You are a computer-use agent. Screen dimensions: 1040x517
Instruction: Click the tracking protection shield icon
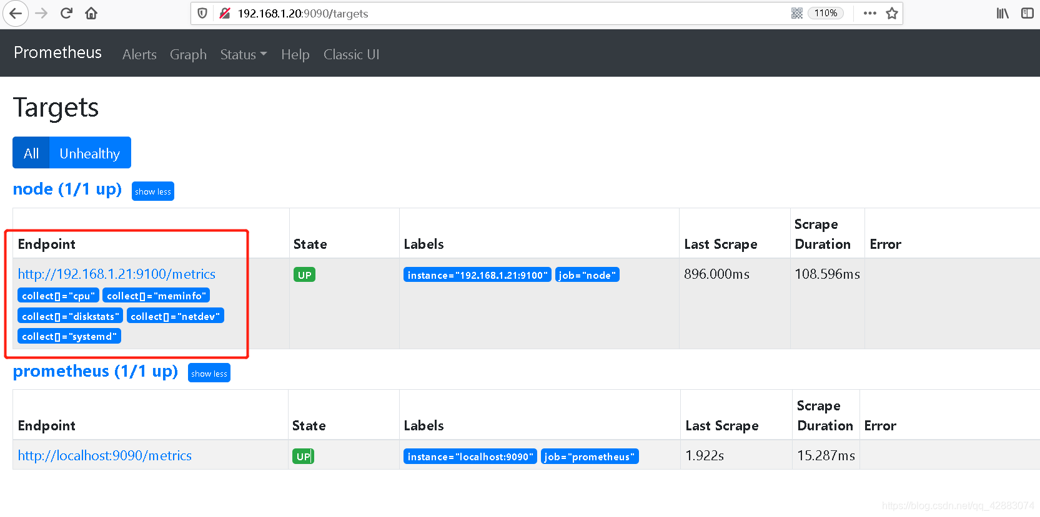202,13
